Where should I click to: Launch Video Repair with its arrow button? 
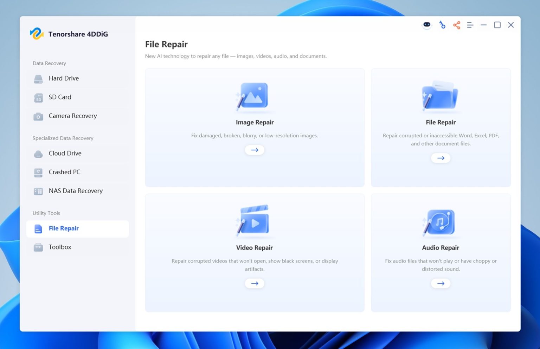click(255, 283)
